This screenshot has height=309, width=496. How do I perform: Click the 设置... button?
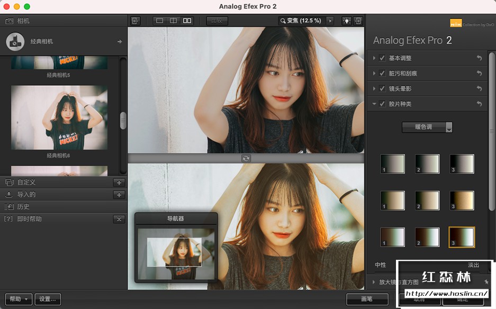[x=48, y=299]
